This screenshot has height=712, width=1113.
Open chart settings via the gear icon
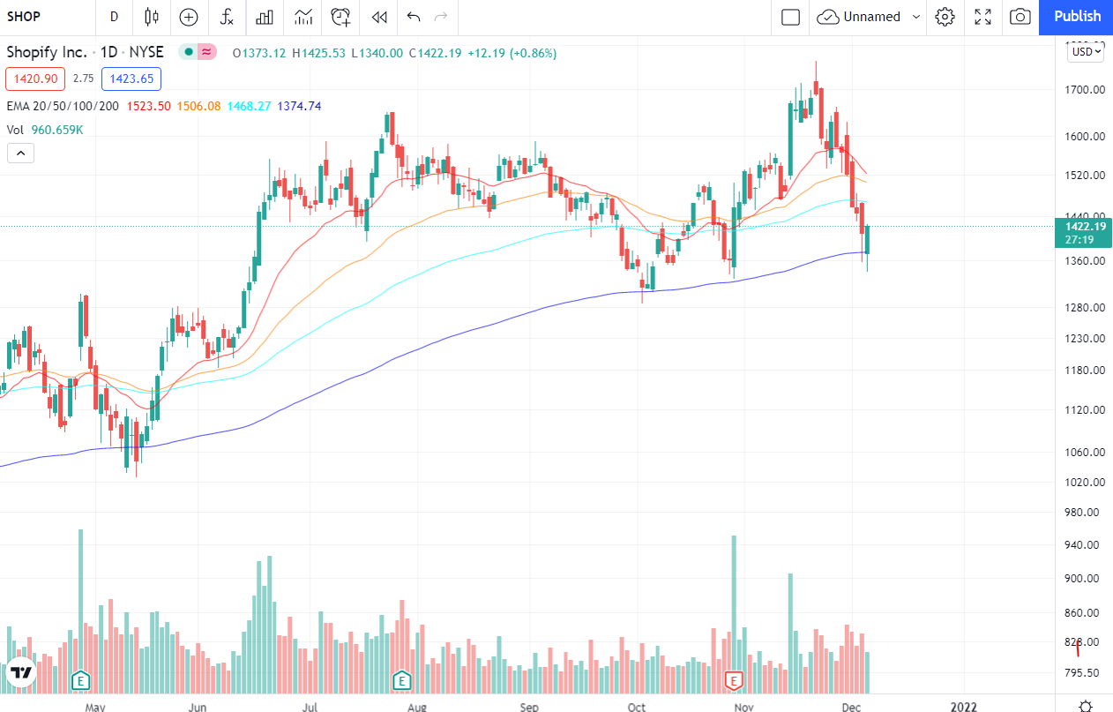point(945,17)
